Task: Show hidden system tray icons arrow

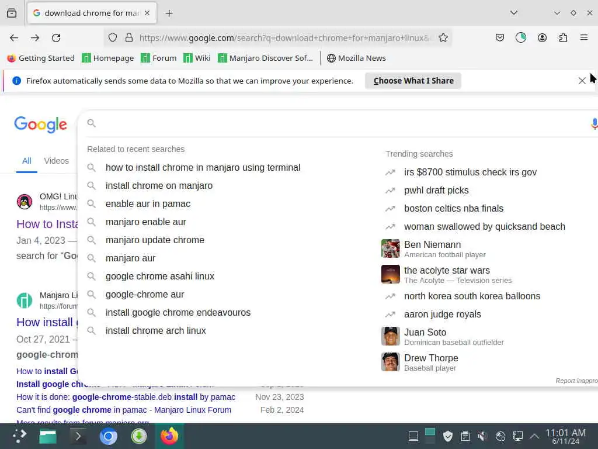Action: tap(534, 436)
